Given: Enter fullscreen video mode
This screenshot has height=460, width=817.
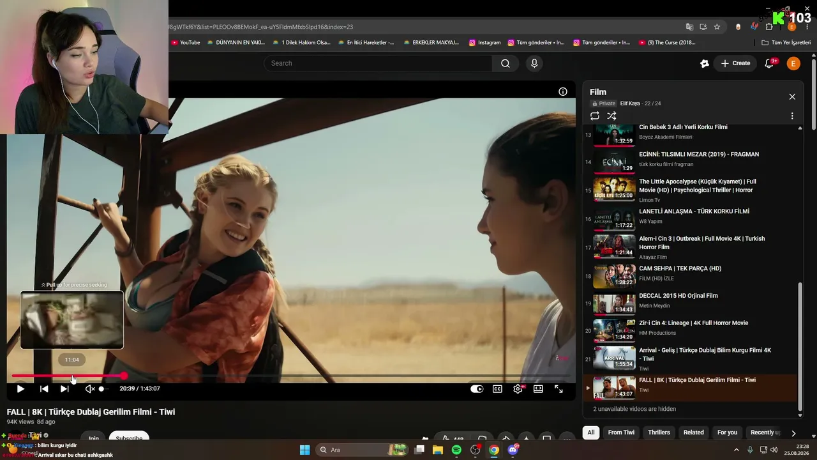Looking at the screenshot, I should tap(558, 388).
